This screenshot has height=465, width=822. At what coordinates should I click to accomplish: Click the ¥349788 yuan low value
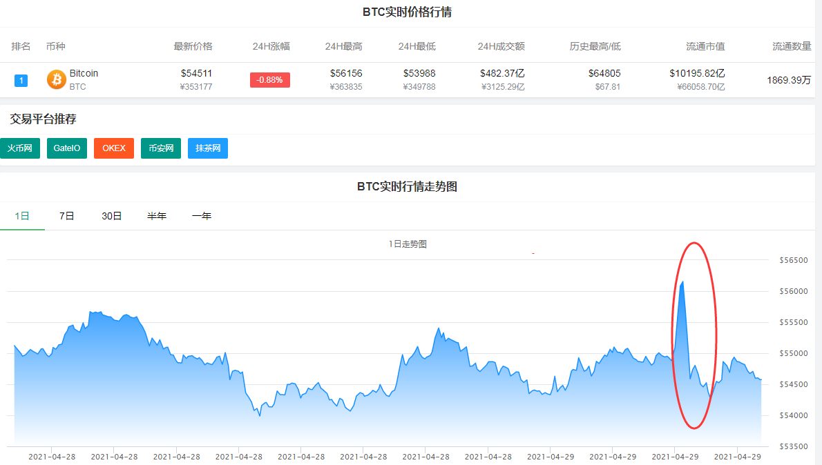[419, 87]
